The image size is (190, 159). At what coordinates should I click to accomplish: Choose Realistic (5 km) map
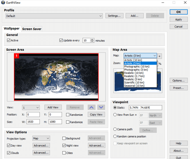click(140, 79)
